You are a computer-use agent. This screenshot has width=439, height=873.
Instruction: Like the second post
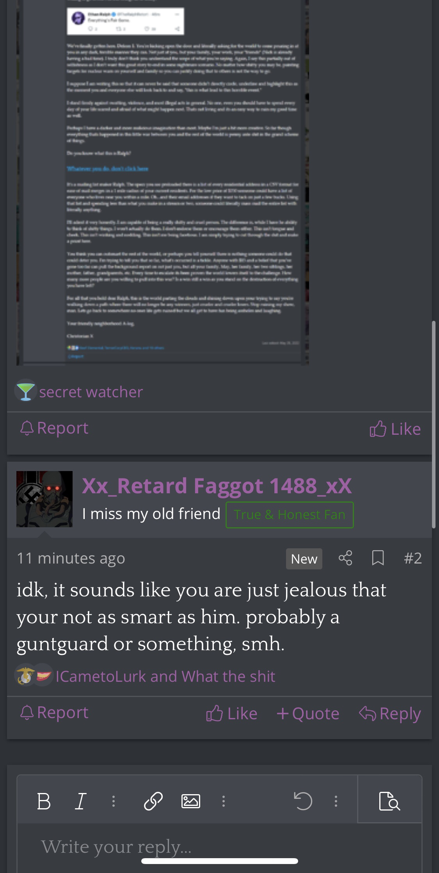tap(232, 713)
